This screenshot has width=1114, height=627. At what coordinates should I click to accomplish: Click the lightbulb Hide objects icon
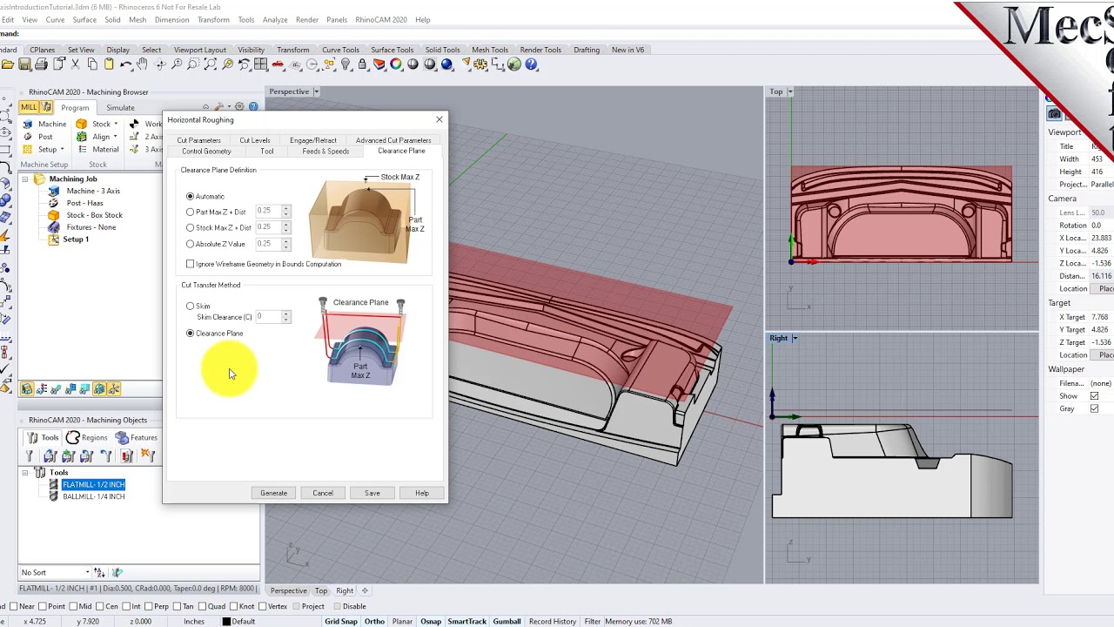346,64
